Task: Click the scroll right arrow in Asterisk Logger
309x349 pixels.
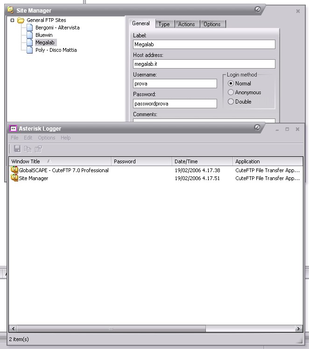Action: point(299,328)
